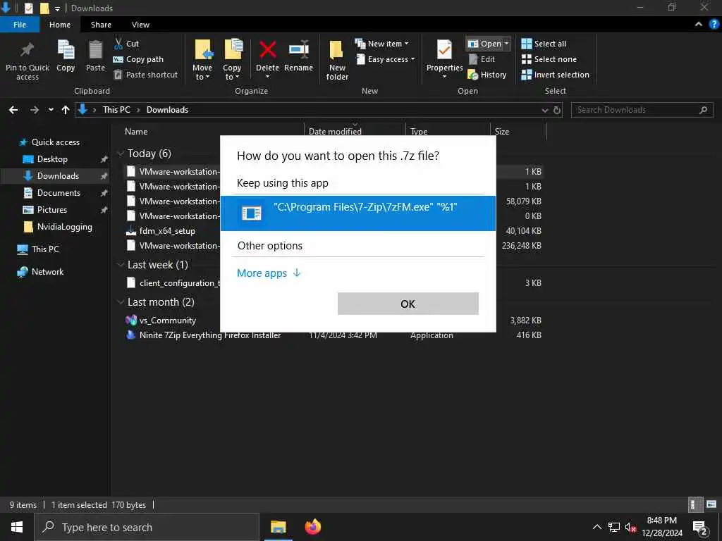
Task: Switch to the Share ribbon tab
Action: [101, 25]
